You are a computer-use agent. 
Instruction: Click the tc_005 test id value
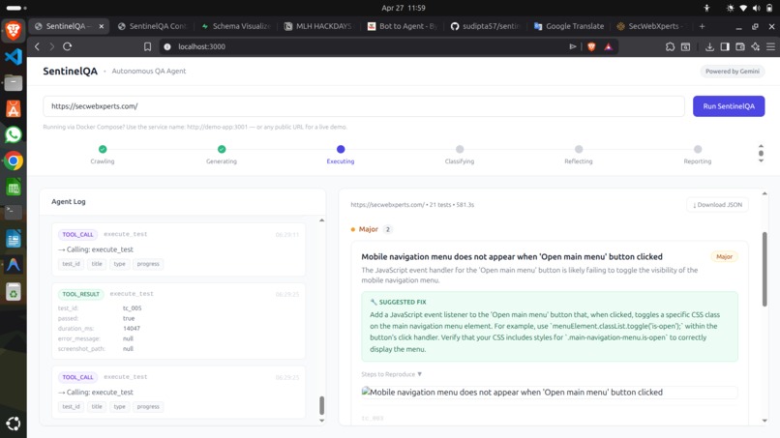tap(133, 308)
